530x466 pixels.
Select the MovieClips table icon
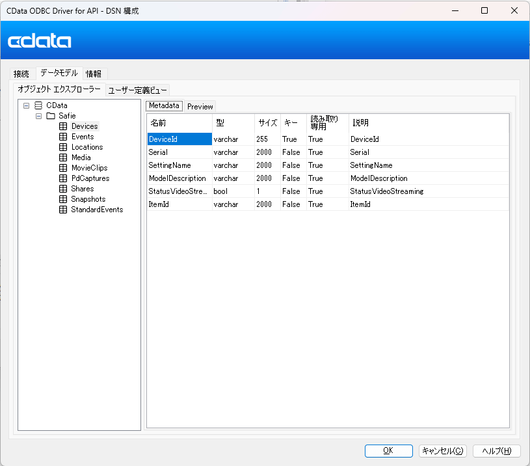(63, 168)
